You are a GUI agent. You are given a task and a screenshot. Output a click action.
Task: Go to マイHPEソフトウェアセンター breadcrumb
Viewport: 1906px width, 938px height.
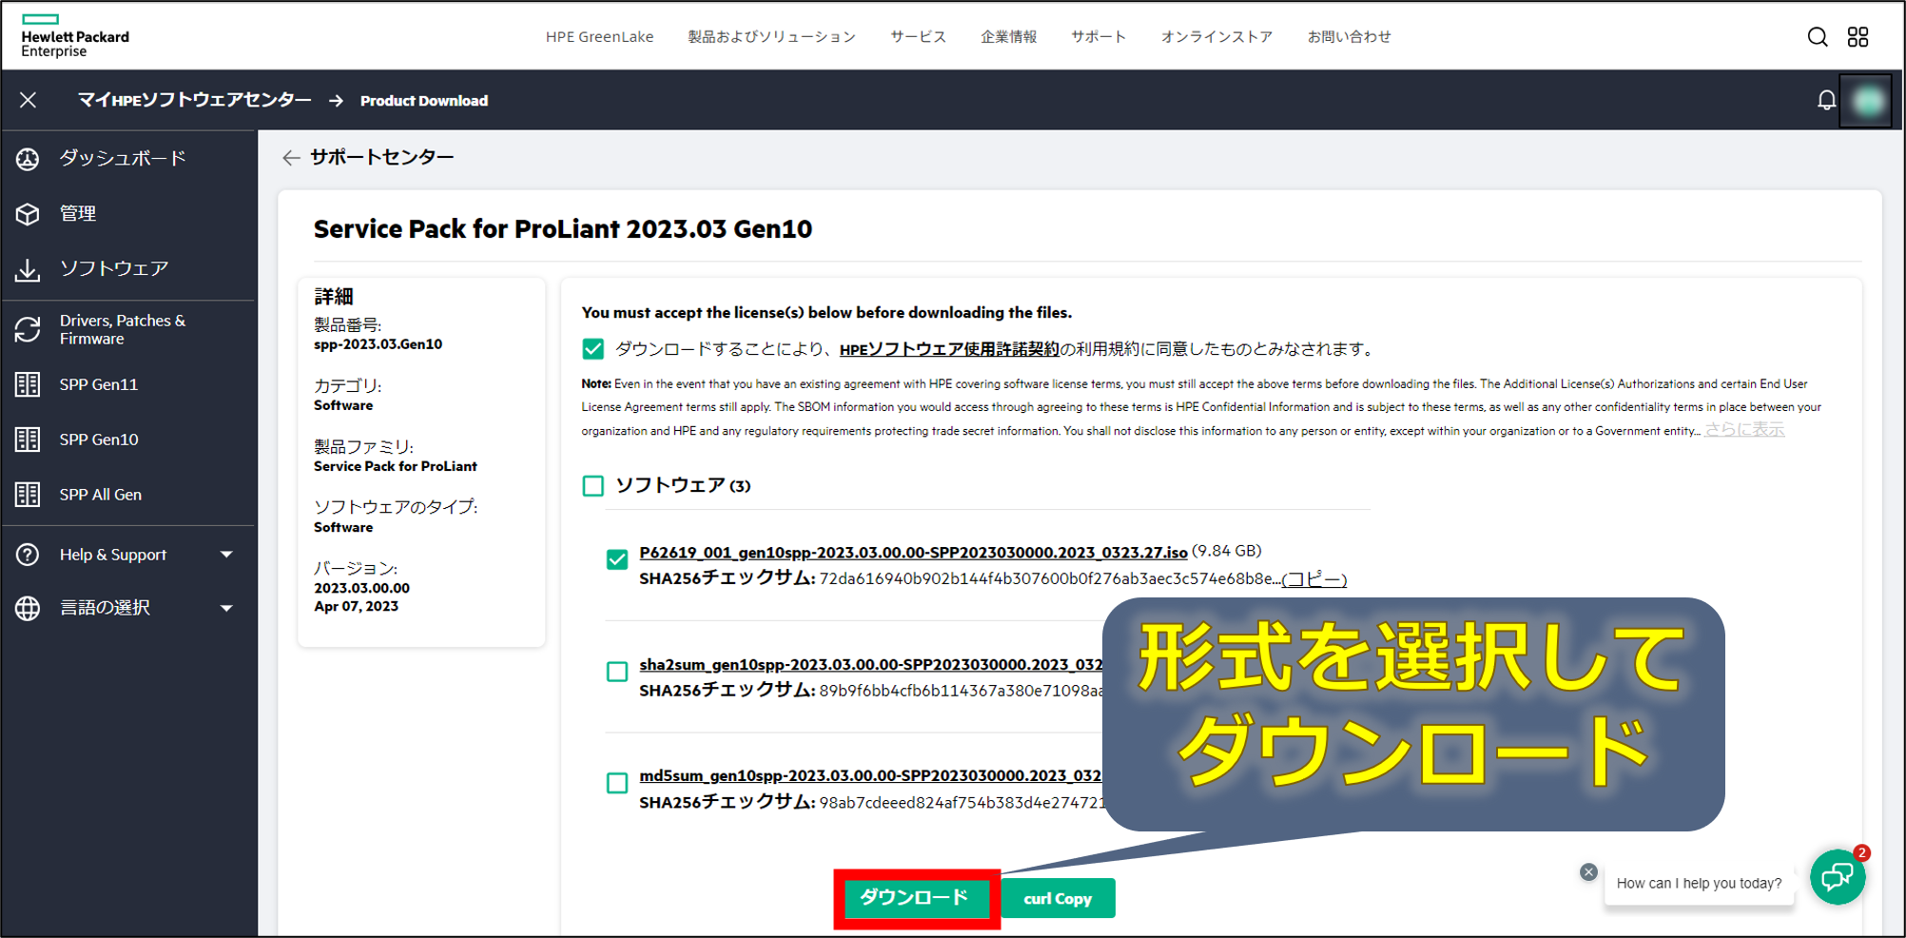click(x=194, y=100)
